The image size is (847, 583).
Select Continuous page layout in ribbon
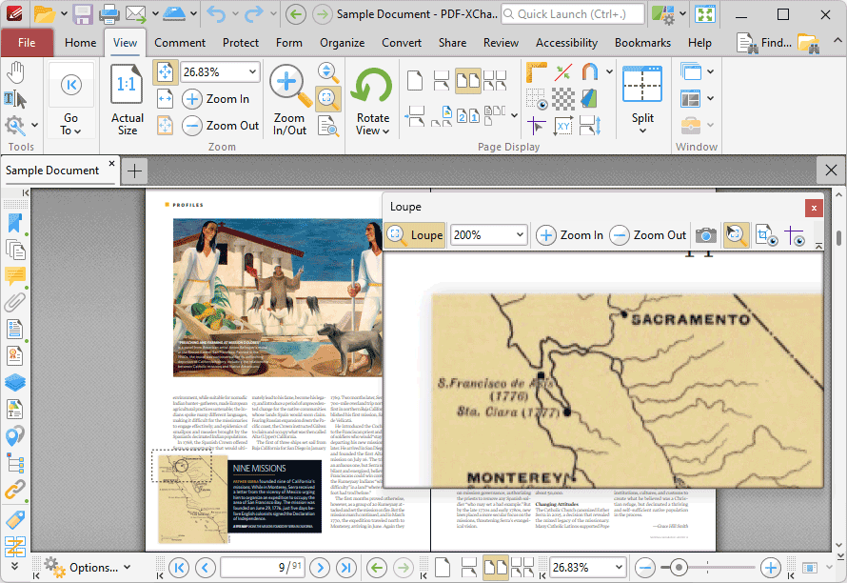tap(442, 80)
